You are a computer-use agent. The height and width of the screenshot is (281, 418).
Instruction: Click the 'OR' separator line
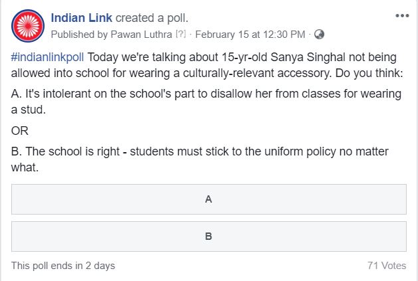[x=20, y=131]
